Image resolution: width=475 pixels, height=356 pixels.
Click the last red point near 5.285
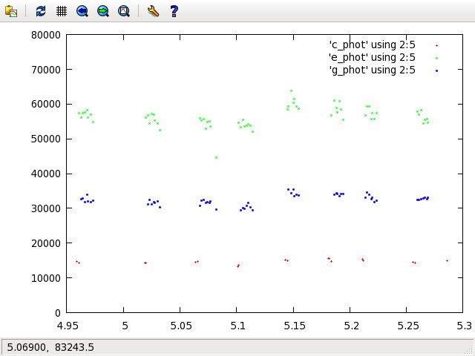447,260
